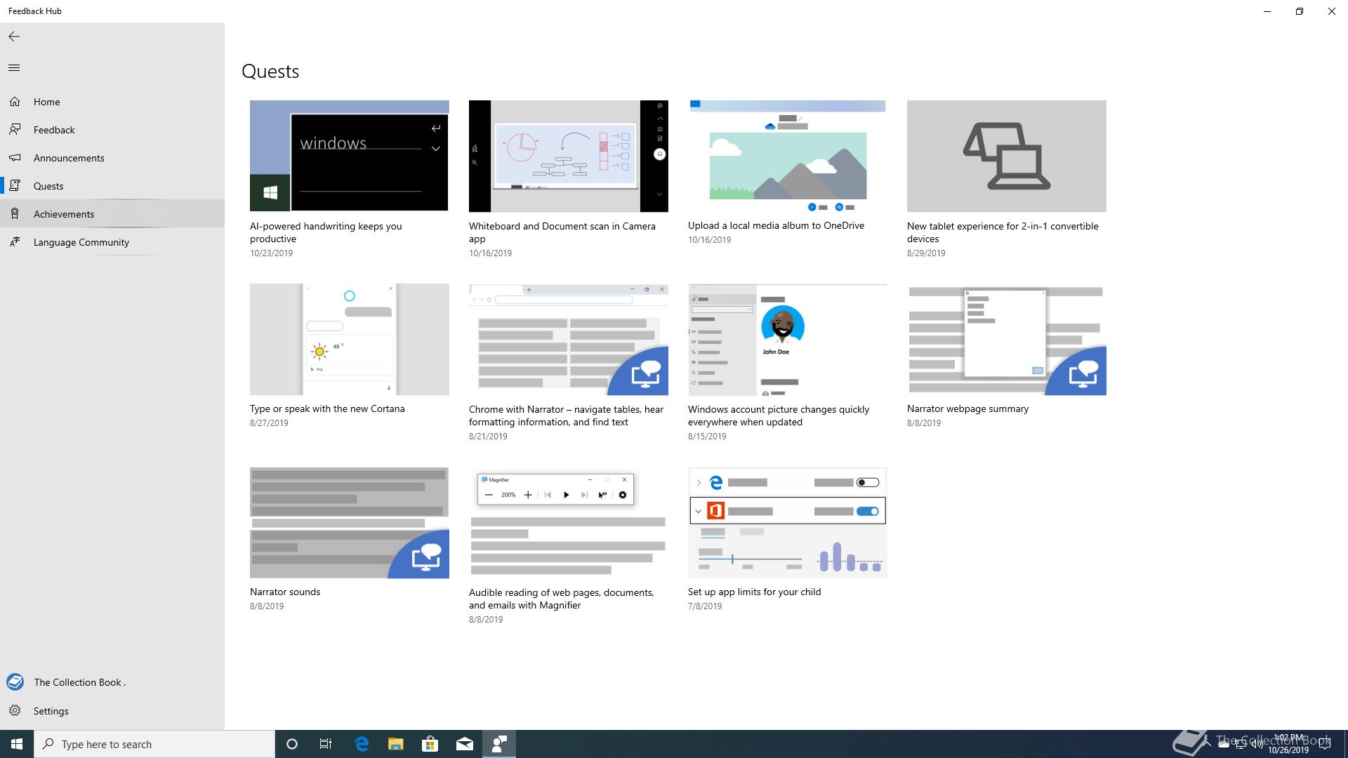
Task: Click 'Windows account picture changes quickly' title
Action: pos(779,415)
